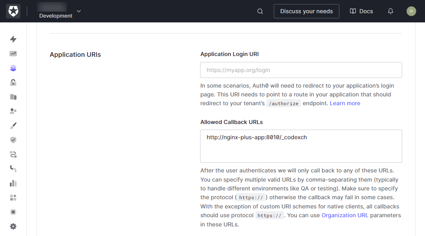Open the Organizations building icon
Image resolution: width=425 pixels, height=236 pixels.
(x=13, y=97)
